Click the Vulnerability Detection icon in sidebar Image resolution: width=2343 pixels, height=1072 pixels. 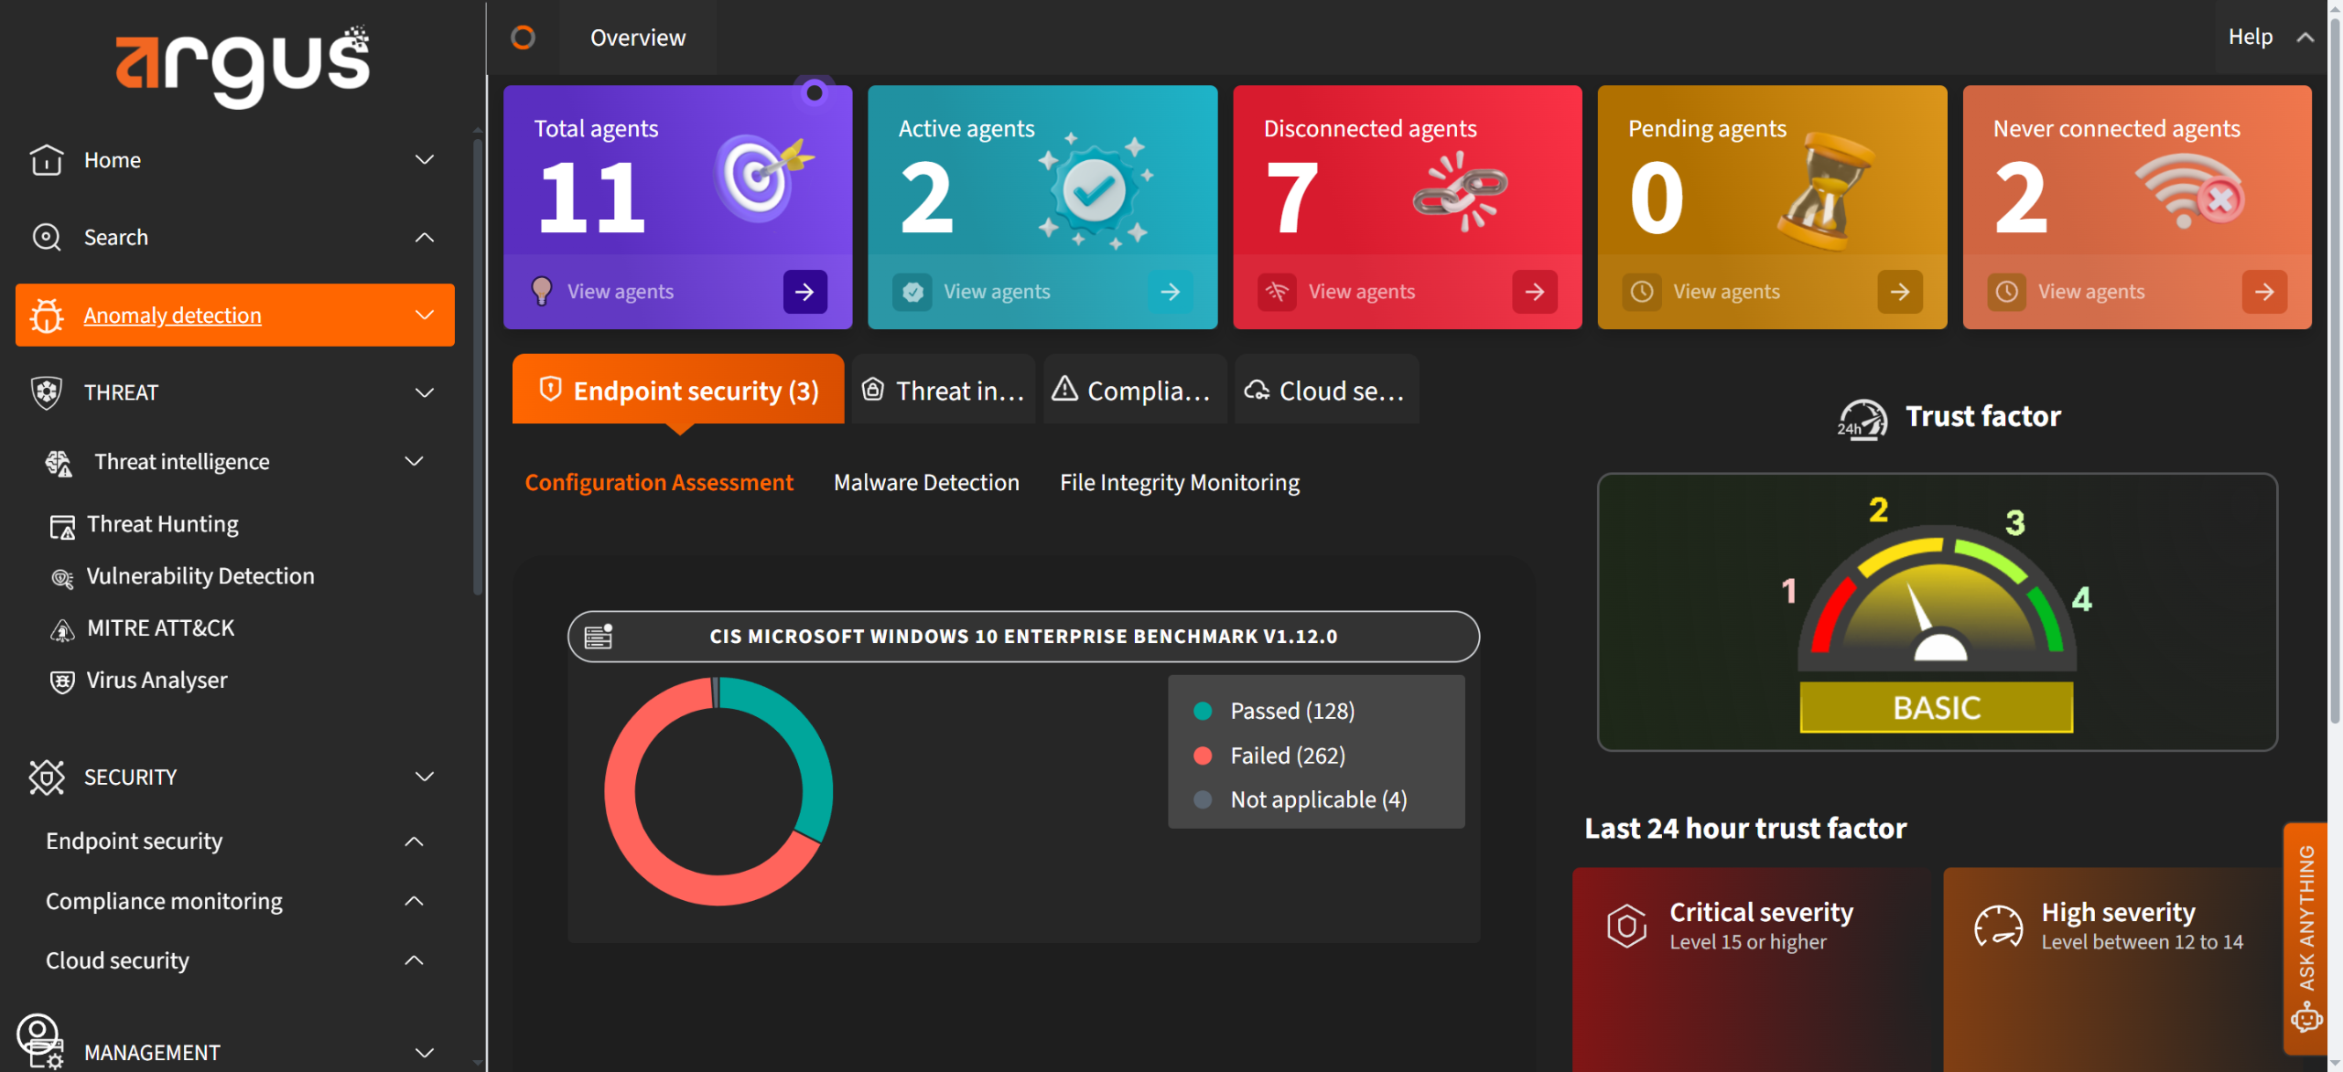click(61, 577)
